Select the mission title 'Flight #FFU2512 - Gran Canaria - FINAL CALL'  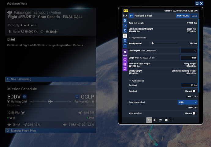45,17
